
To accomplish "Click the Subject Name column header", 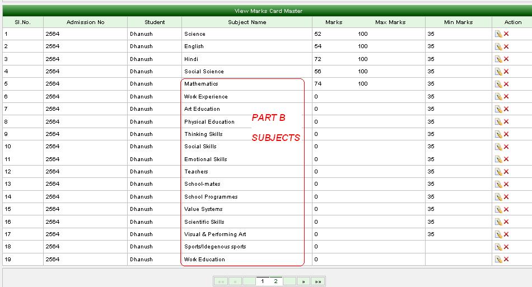I will point(247,22).
